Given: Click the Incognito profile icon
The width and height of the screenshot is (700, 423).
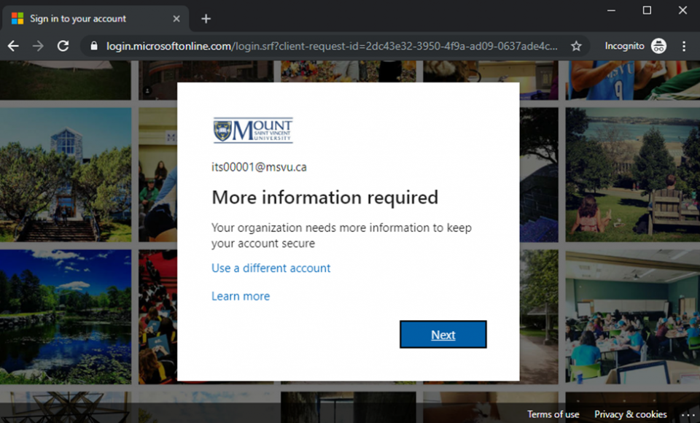Looking at the screenshot, I should point(658,45).
